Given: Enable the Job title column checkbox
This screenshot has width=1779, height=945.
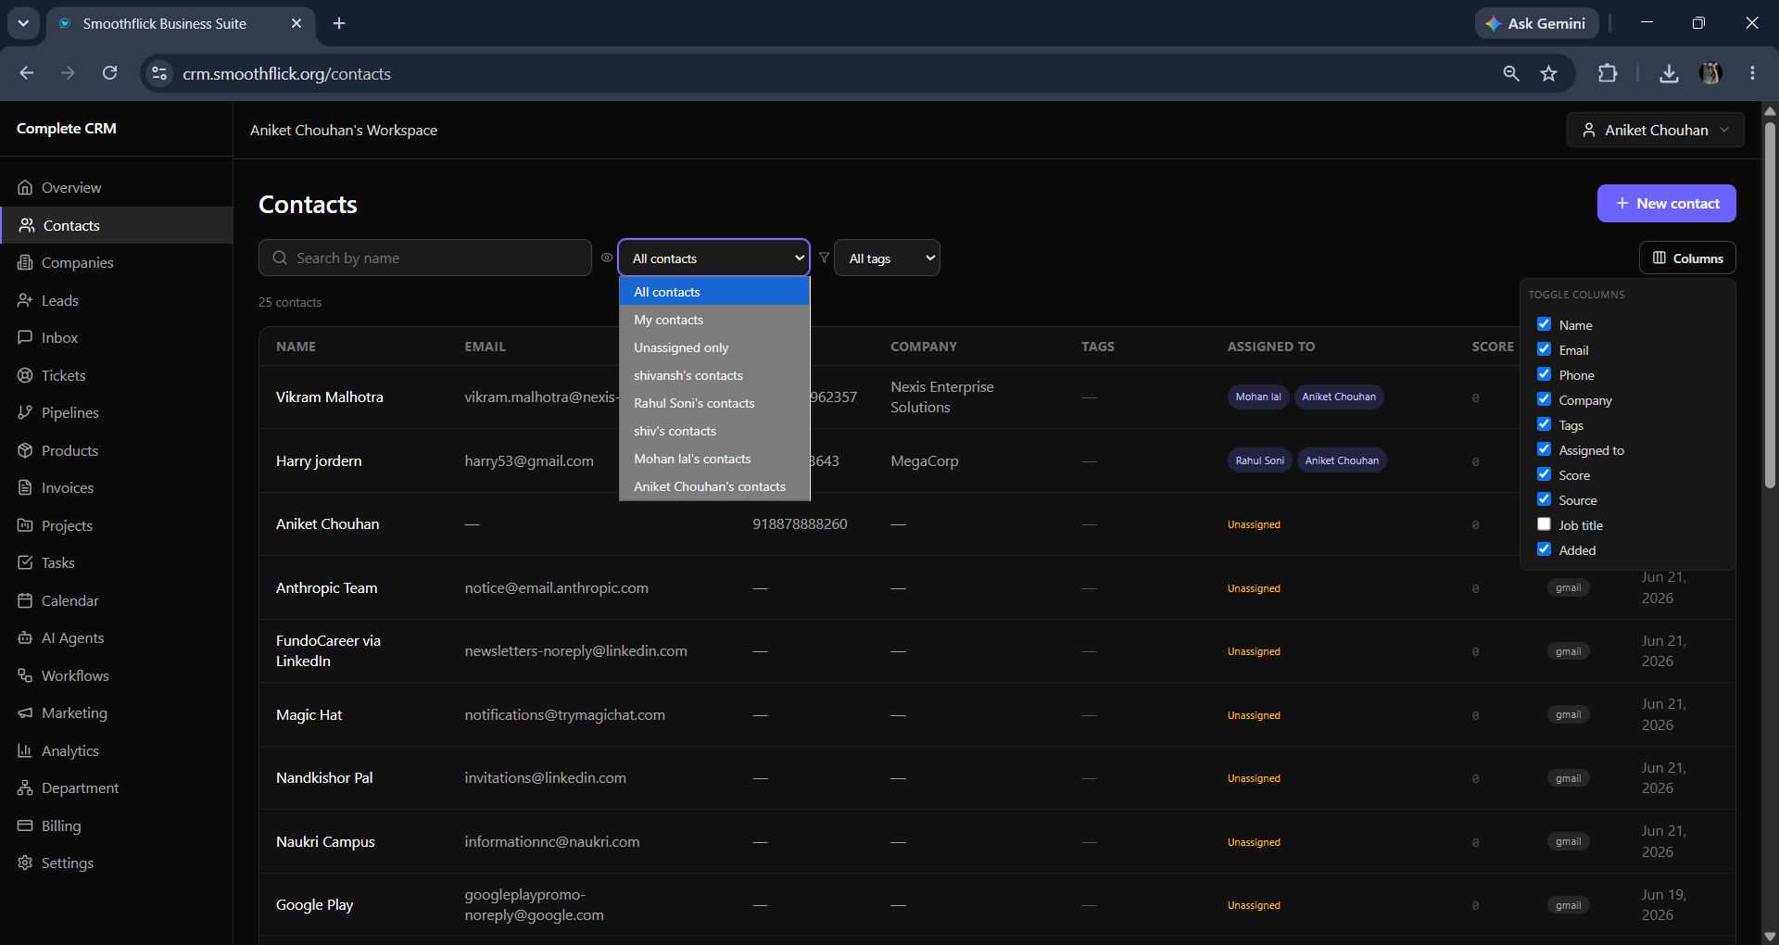Looking at the screenshot, I should (x=1544, y=524).
